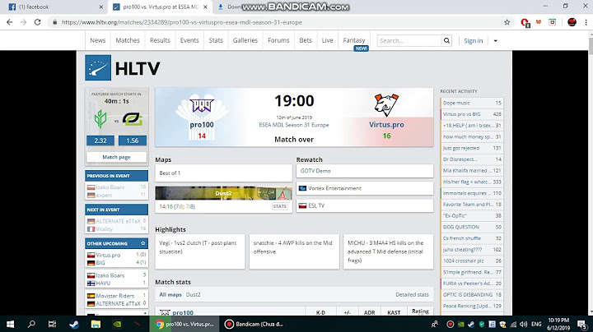Open OPTIC IS DISBANDING thread
593x332 pixels.
[x=472, y=295]
